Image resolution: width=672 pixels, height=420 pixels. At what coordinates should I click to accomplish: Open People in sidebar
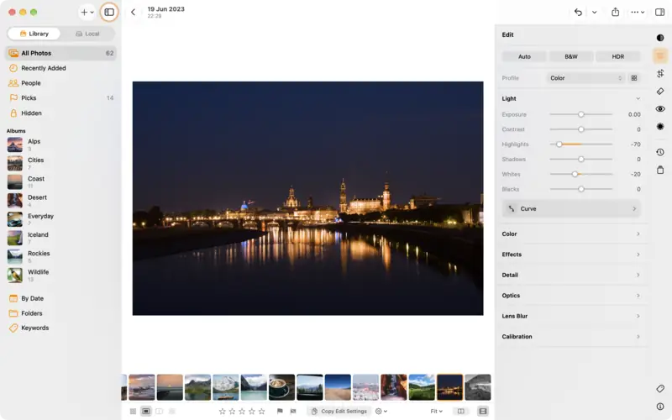coord(60,83)
